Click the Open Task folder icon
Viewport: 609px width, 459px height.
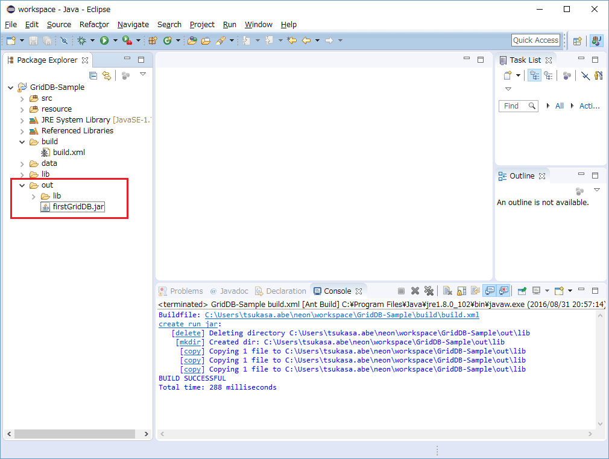(206, 40)
